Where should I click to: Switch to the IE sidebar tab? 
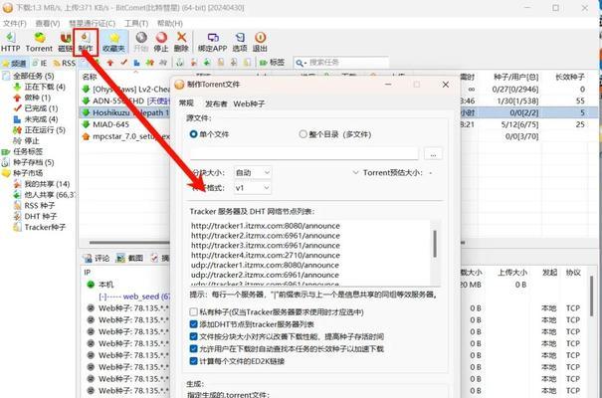pos(40,63)
